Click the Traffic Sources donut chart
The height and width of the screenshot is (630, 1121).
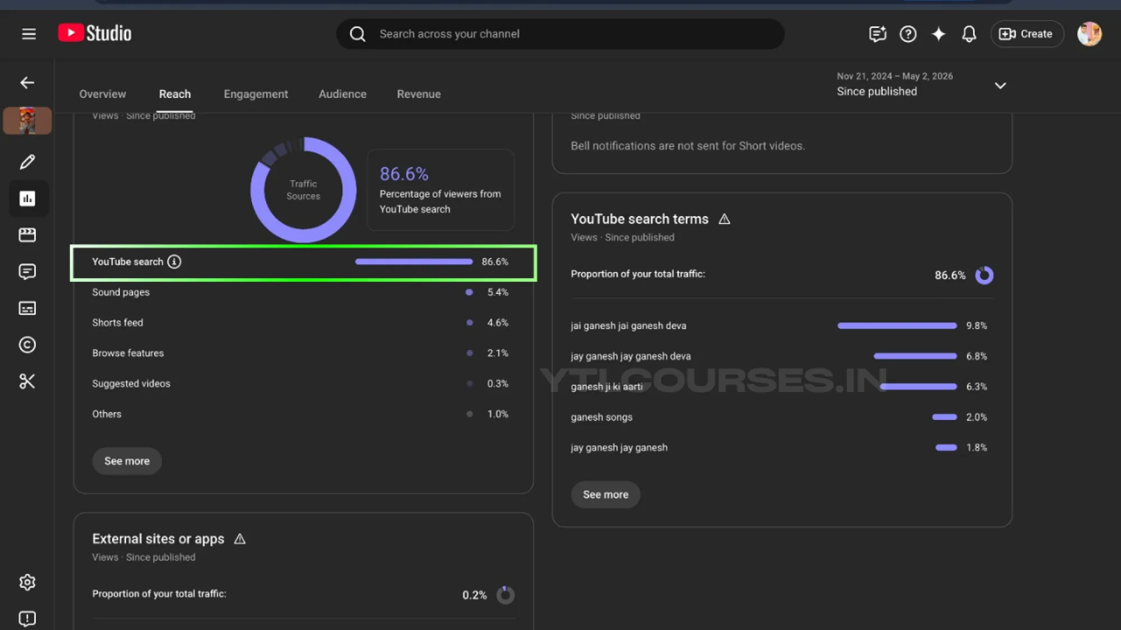click(303, 190)
